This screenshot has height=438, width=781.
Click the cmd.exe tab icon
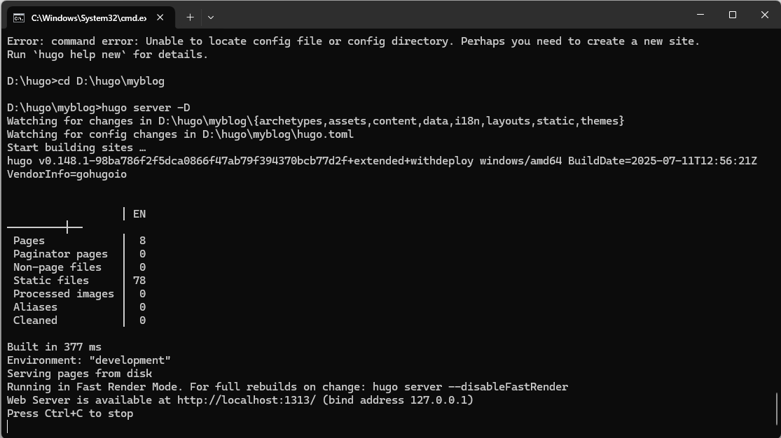tap(18, 18)
